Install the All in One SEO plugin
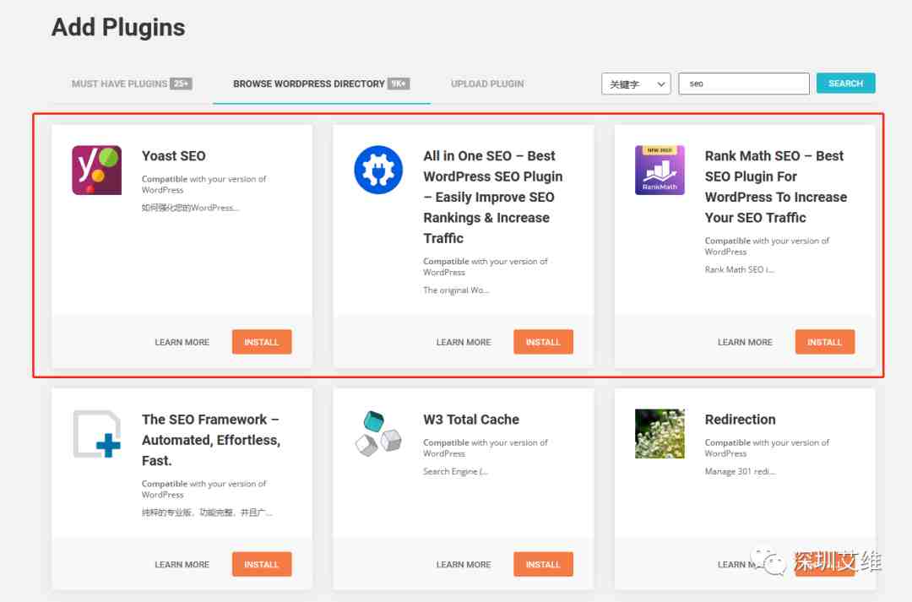The image size is (912, 602). [x=543, y=342]
